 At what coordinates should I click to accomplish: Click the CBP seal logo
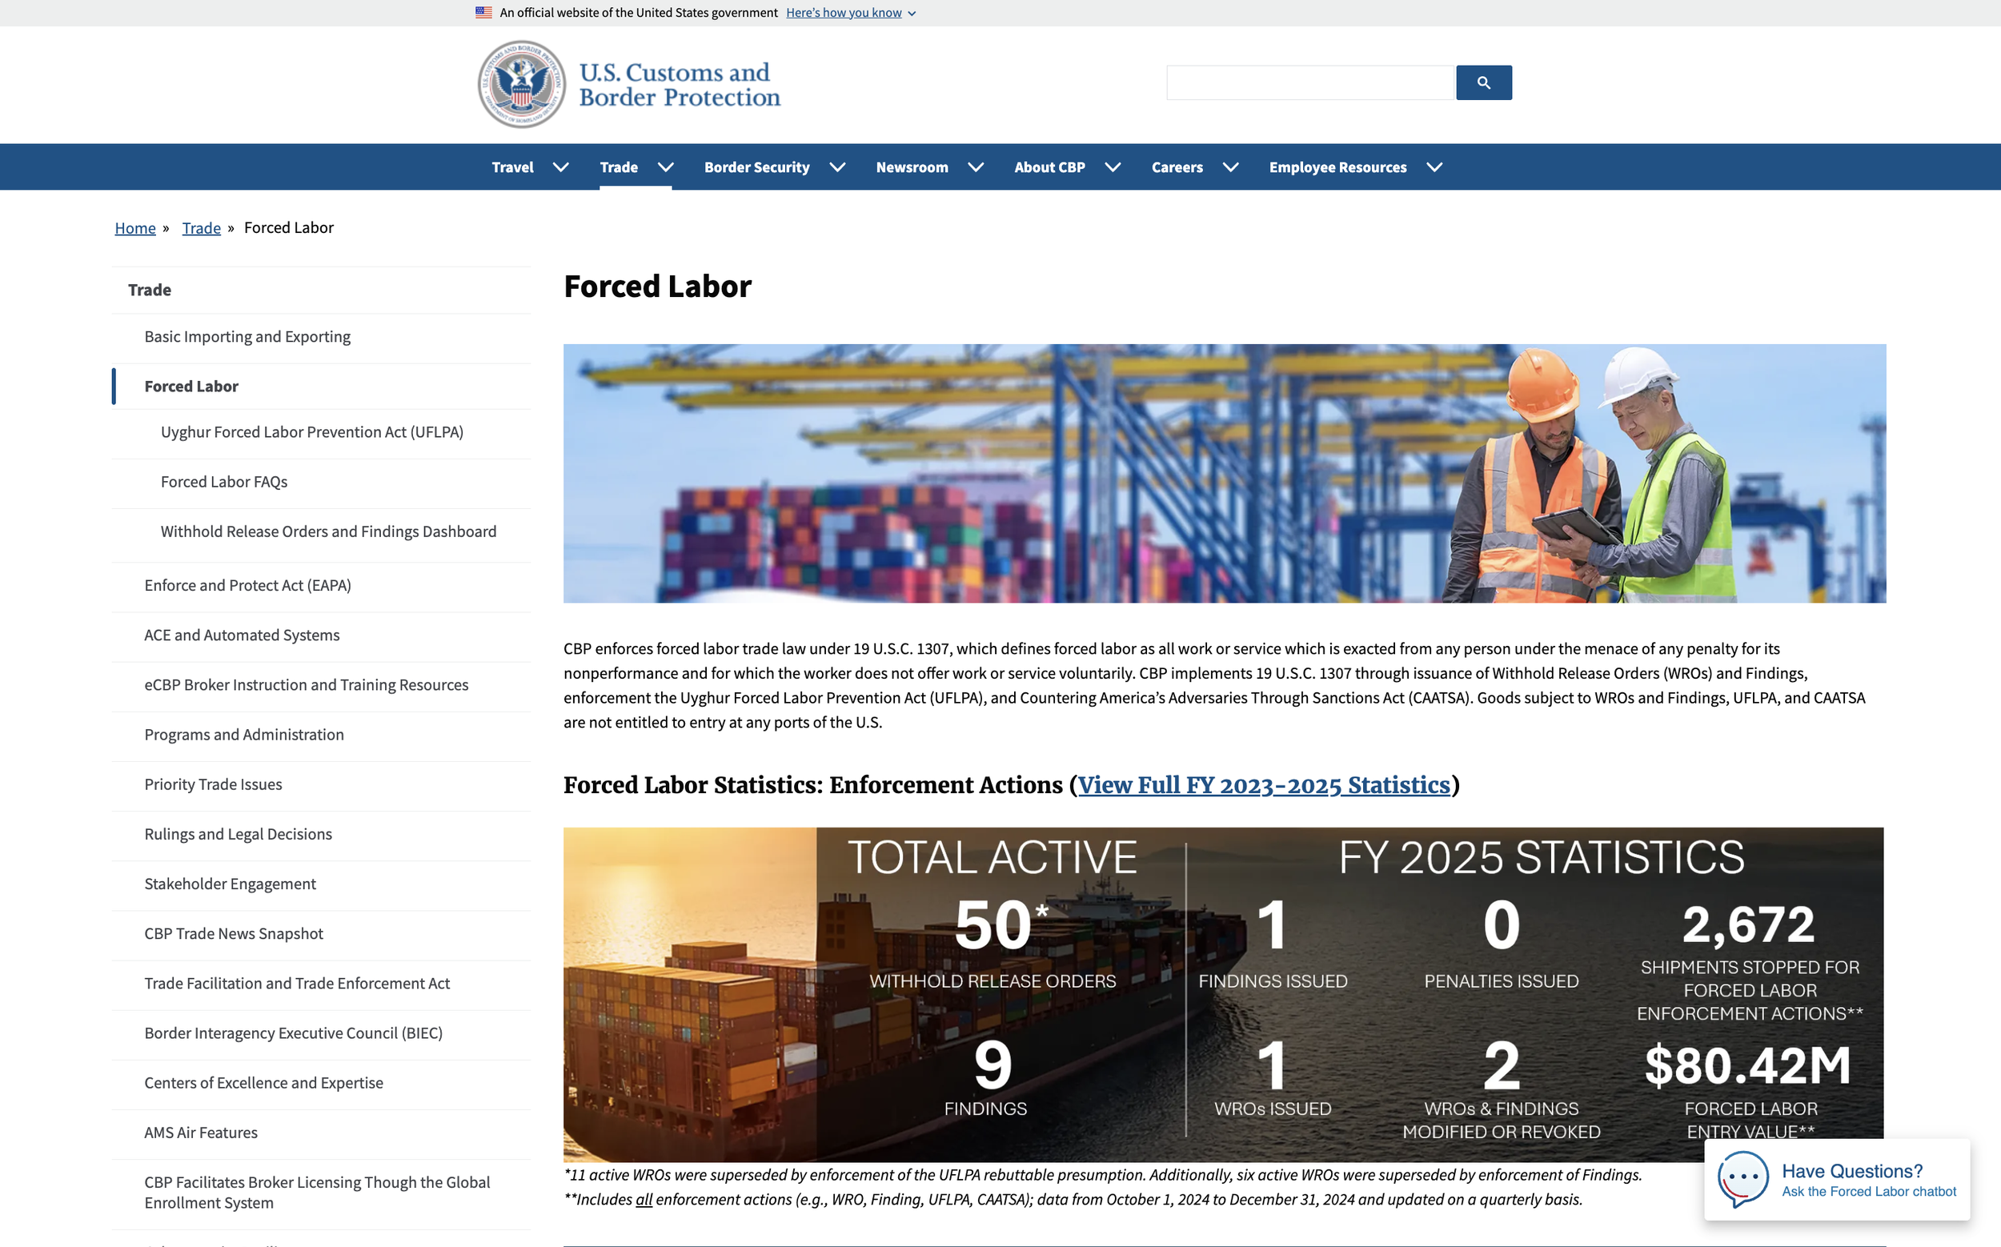click(x=521, y=84)
